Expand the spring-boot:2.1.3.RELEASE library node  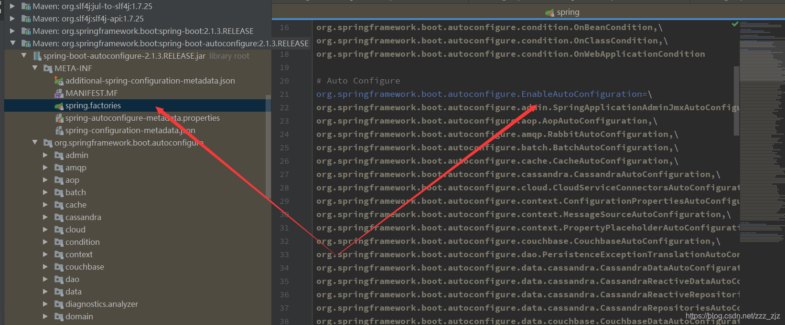click(x=12, y=31)
